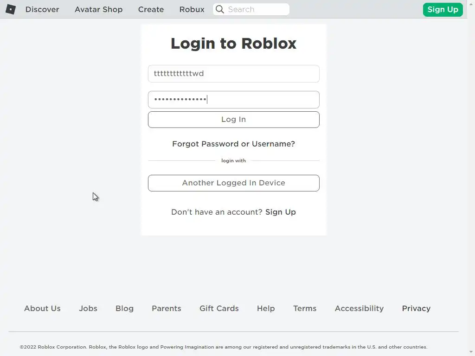Go to Parents footer link

coord(167,308)
